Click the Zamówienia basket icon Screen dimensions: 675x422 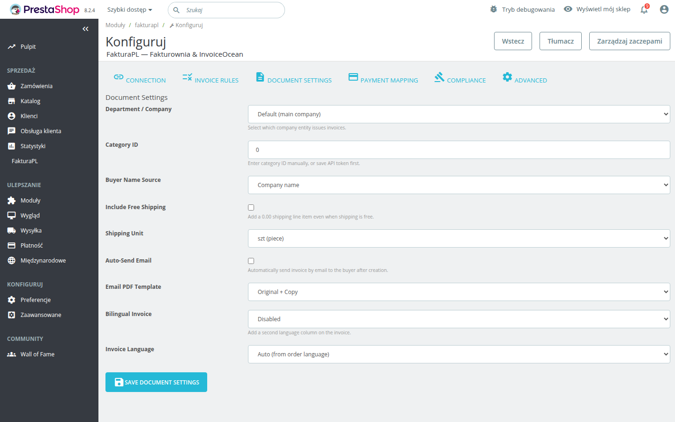(12, 86)
